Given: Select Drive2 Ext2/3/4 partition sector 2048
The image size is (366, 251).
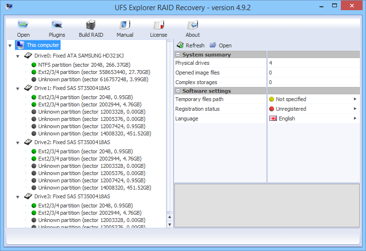Looking at the screenshot, I should (85, 151).
